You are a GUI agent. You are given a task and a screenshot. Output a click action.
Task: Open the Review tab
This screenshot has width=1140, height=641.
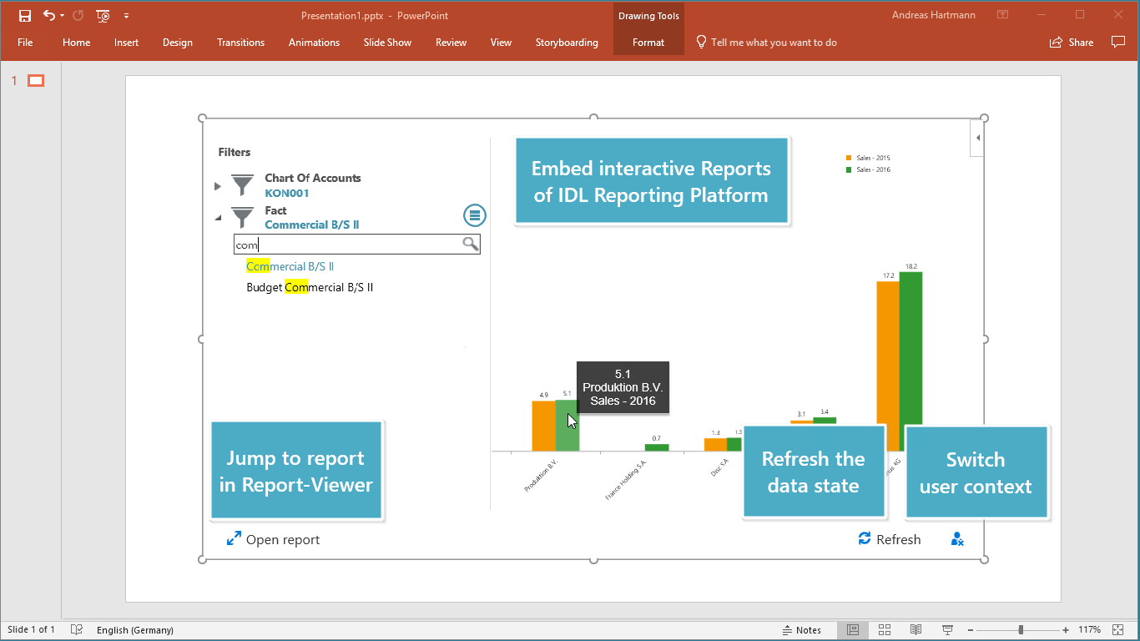tap(451, 43)
